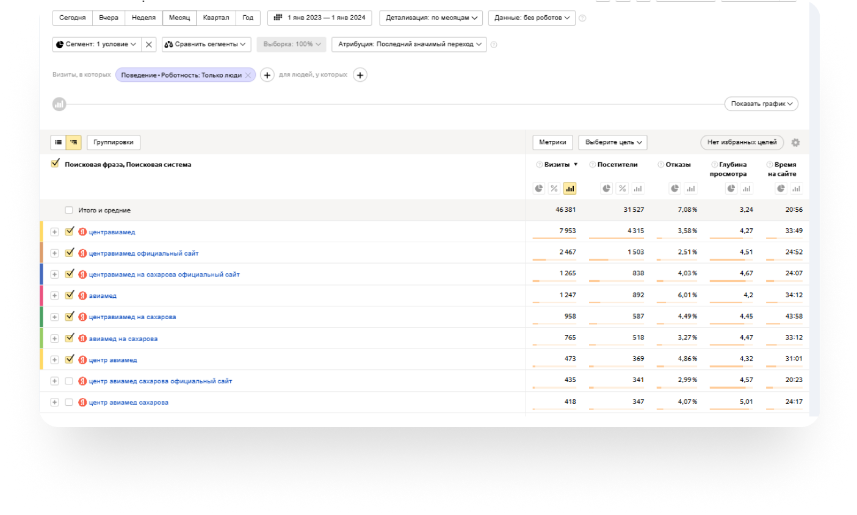Select the Год period tab
Image resolution: width=857 pixels, height=515 pixels.
point(248,18)
